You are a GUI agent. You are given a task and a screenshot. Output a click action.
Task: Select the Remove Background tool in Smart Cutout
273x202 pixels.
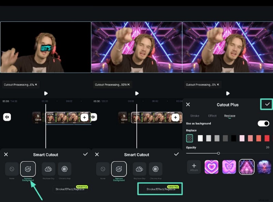click(28, 169)
